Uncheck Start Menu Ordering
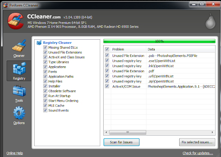The height and width of the screenshot is (157, 221). pyautogui.click(x=45, y=100)
